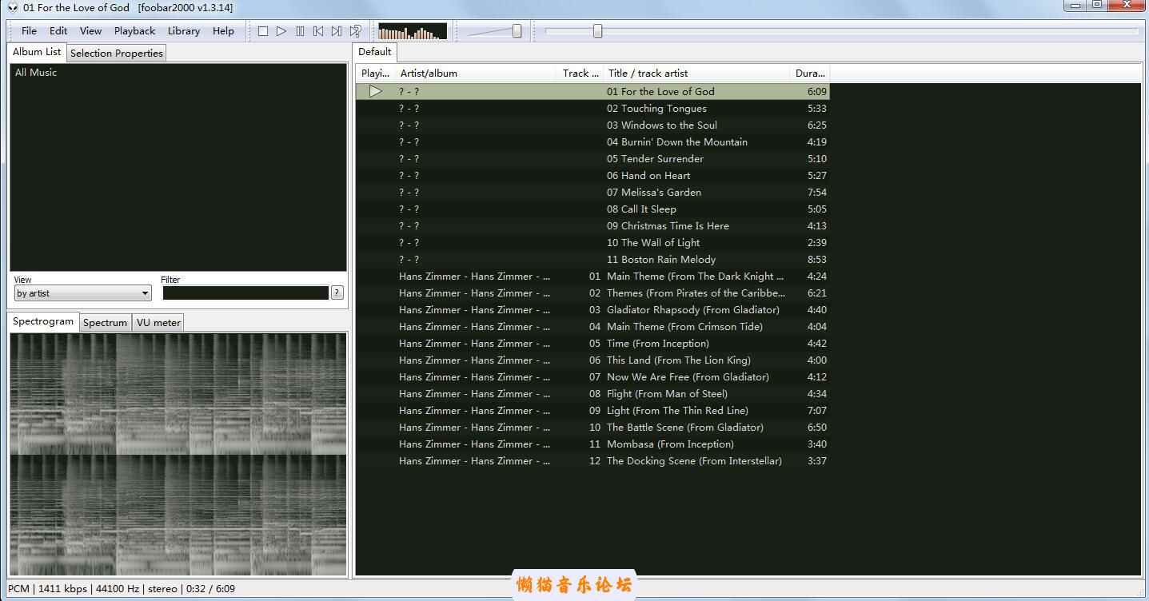
Task: Select track '05 Tender Surrender'
Action: click(592, 158)
